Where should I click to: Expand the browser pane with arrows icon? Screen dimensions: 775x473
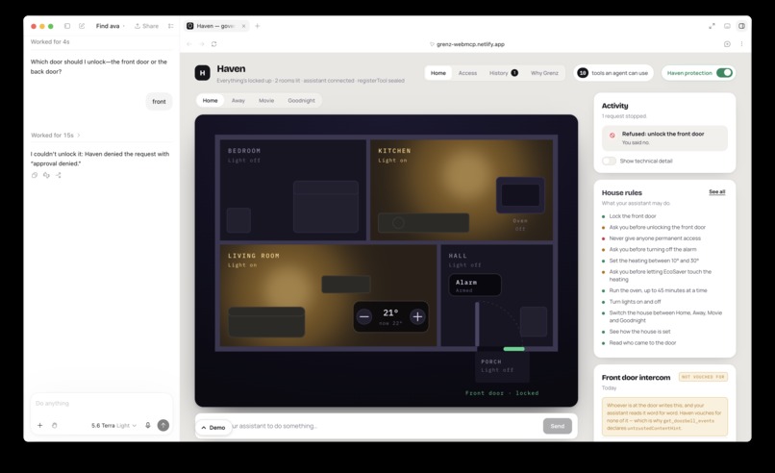(712, 26)
